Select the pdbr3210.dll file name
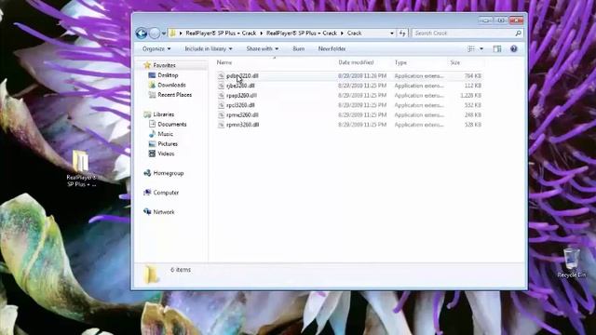 pos(242,76)
